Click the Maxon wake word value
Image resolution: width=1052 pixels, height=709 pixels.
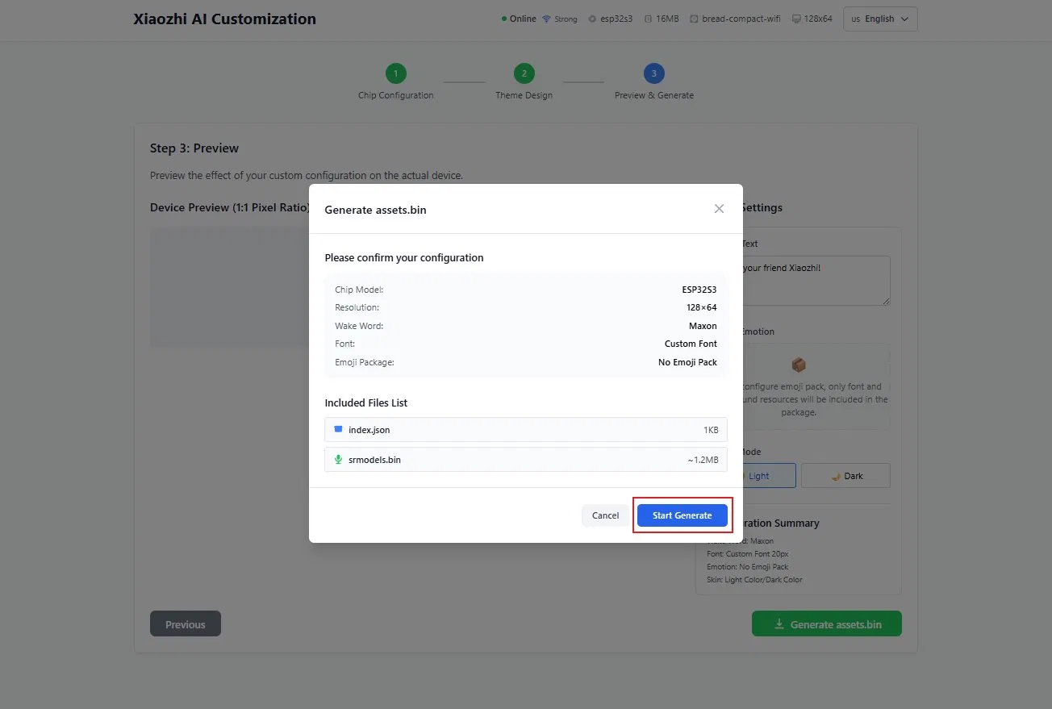coord(703,326)
